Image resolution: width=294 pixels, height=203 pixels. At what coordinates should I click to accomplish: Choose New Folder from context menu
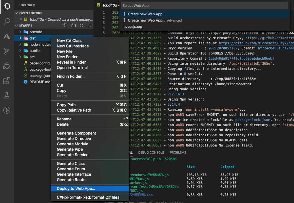(x=90, y=57)
